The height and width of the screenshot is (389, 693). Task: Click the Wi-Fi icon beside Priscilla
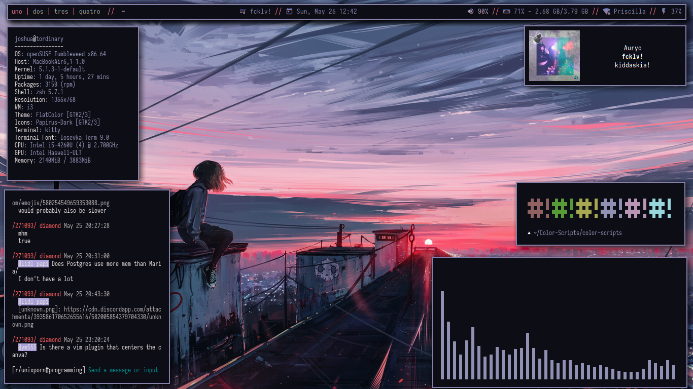[x=606, y=11]
